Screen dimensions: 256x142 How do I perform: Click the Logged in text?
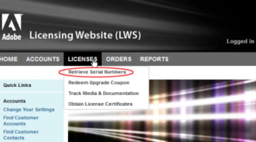[240, 41]
